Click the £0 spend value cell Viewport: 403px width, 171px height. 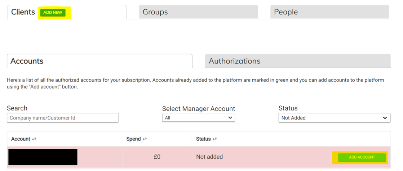click(157, 157)
